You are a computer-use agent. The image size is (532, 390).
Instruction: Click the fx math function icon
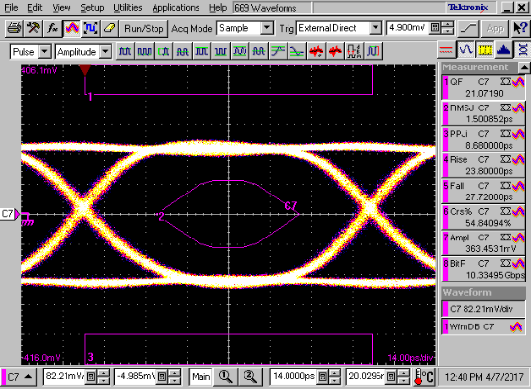pos(52,28)
